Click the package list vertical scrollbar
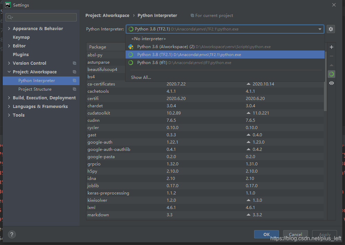 coord(325,81)
